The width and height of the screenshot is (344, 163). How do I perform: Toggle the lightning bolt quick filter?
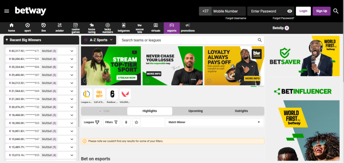126,122
